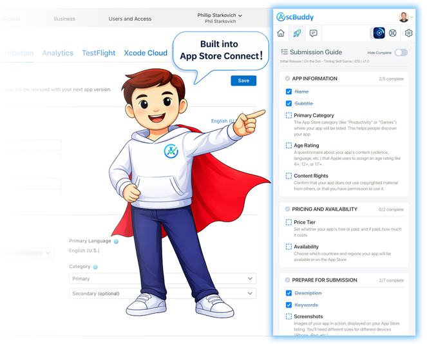Select the rocket submission icon
The image size is (427, 344).
[297, 33]
